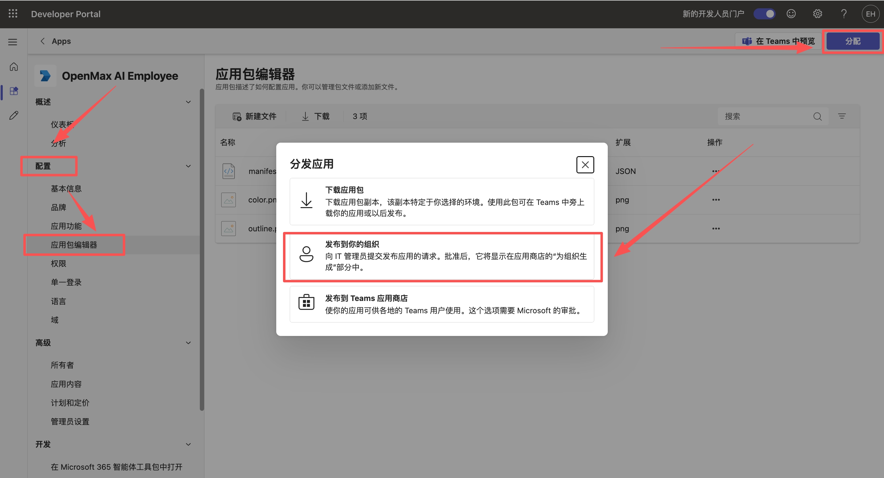Open 域 page
884x478 pixels.
55,320
